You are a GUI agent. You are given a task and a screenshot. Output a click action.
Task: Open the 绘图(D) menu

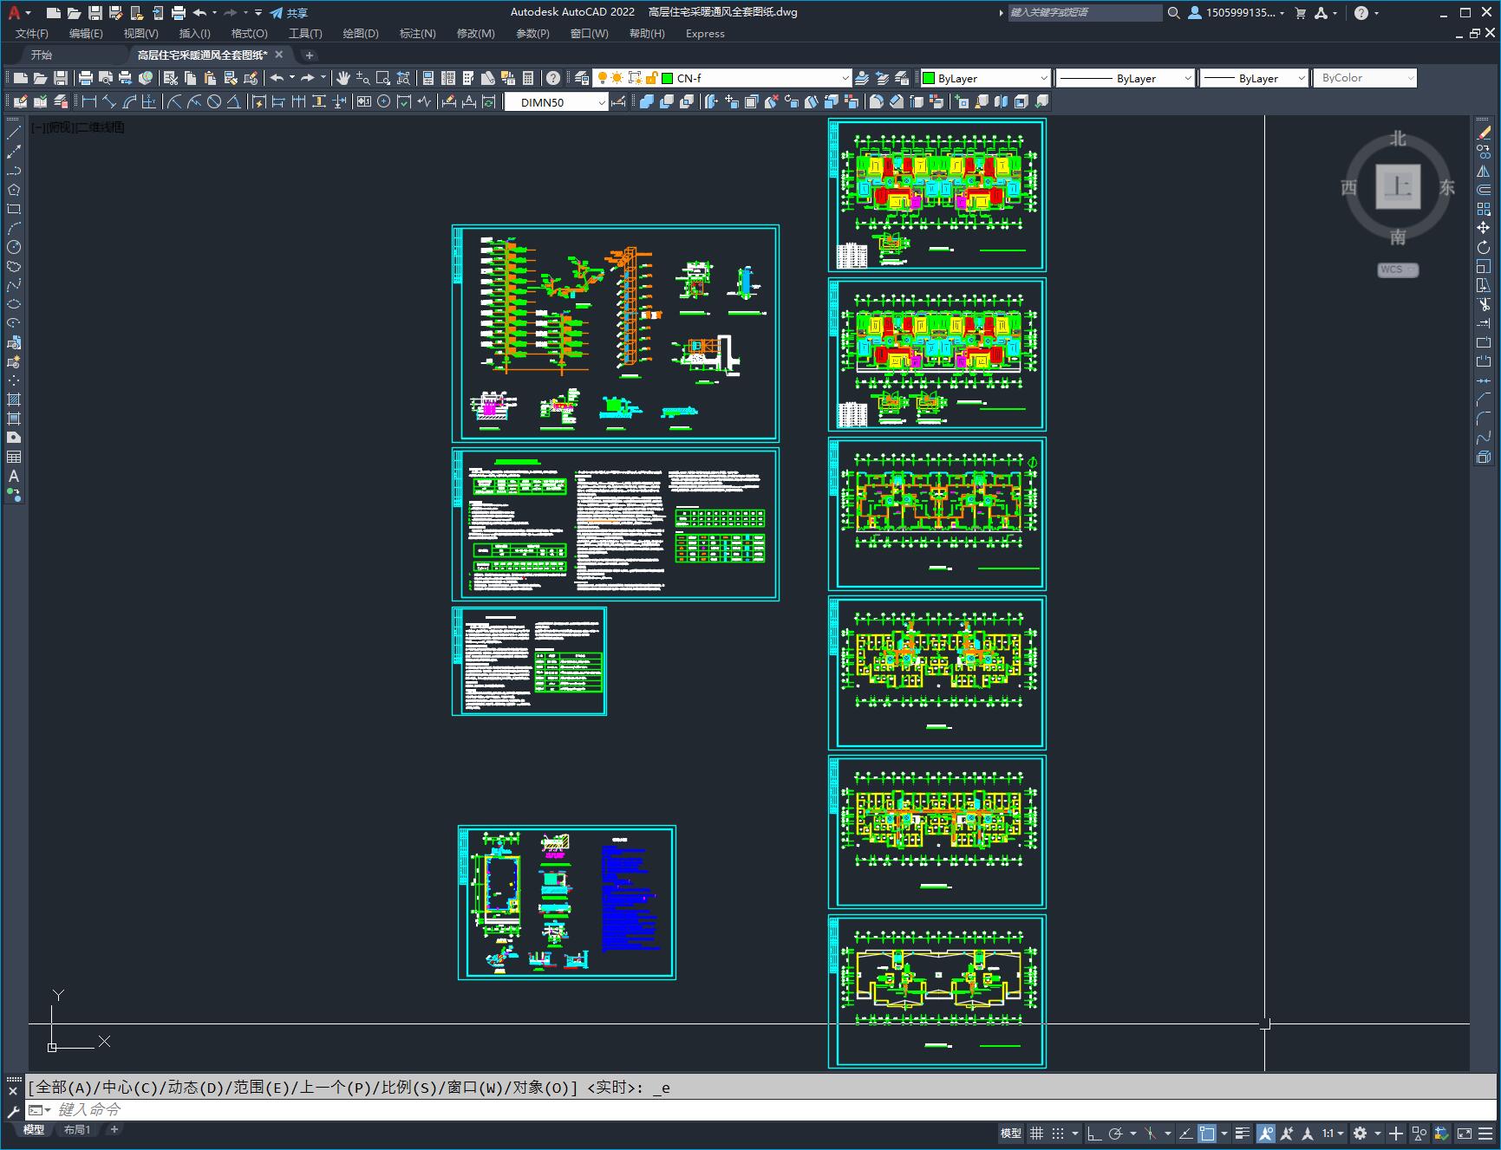[x=361, y=34]
